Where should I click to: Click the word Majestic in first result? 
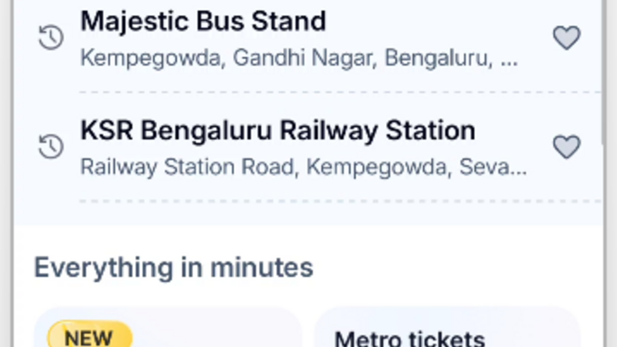click(x=122, y=22)
